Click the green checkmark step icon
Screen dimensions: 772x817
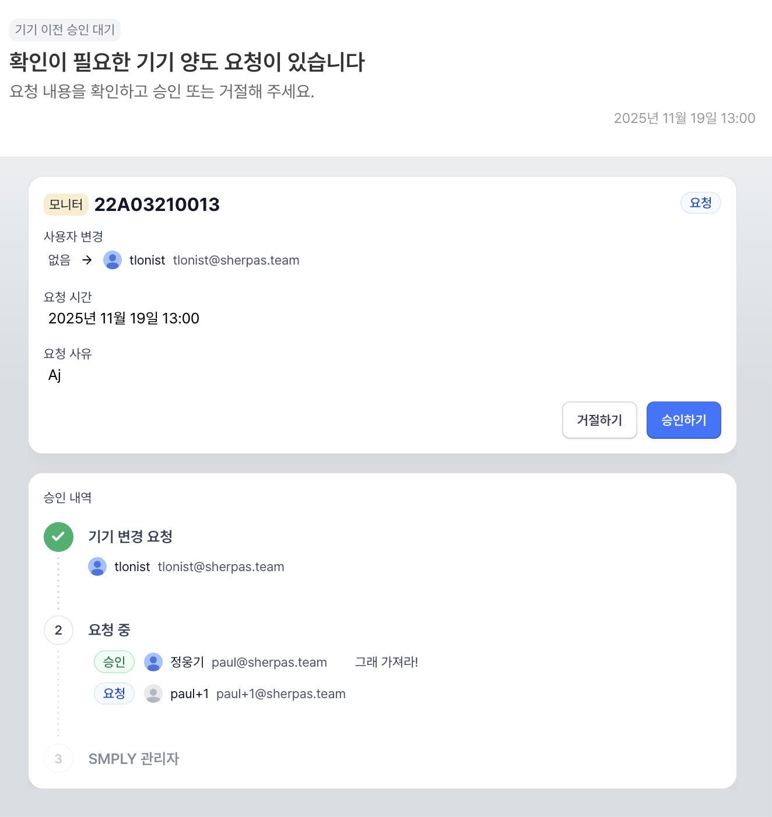pyautogui.click(x=58, y=537)
